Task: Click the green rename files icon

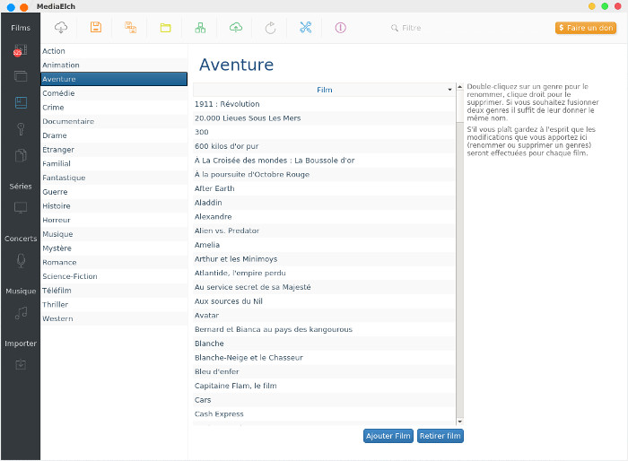Action: 200,28
